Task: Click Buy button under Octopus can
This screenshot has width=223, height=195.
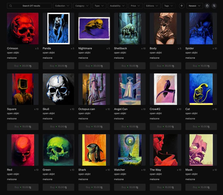Action: tap(94, 127)
